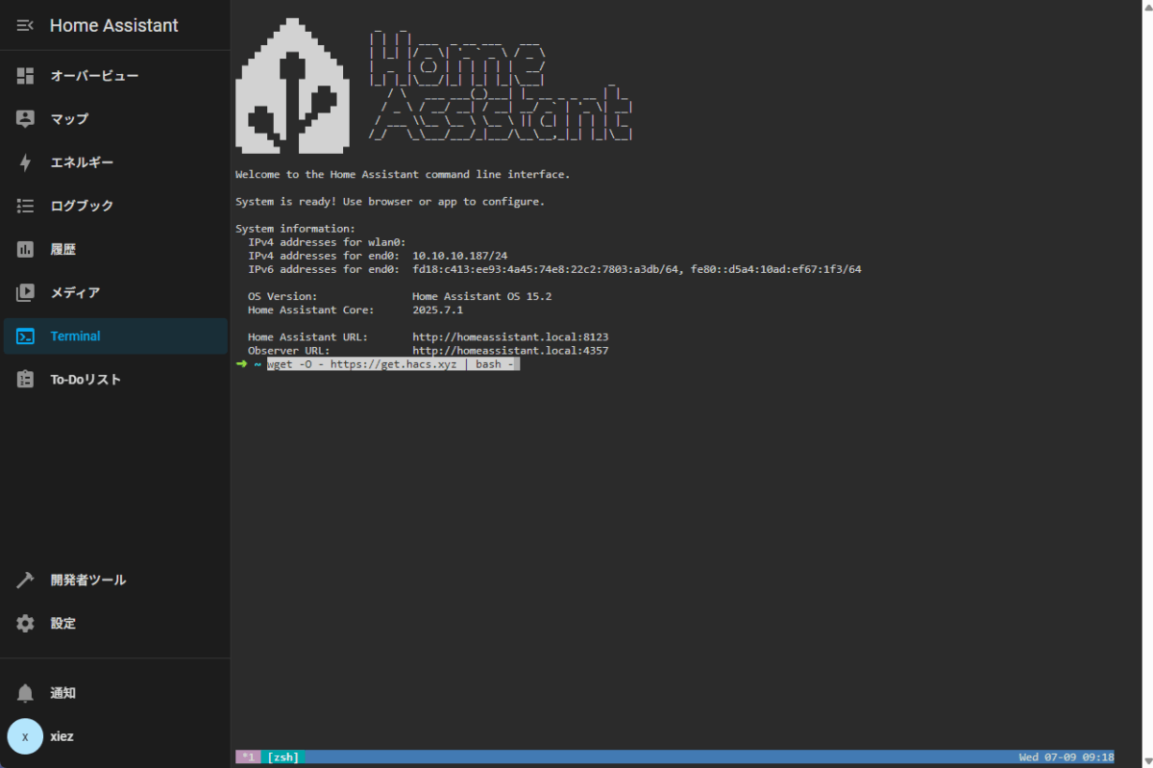This screenshot has width=1153, height=768.
Task: Click the Home Assistant sidebar title
Action: point(113,26)
